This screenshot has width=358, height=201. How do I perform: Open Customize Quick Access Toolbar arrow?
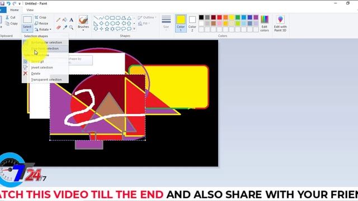[20, 4]
